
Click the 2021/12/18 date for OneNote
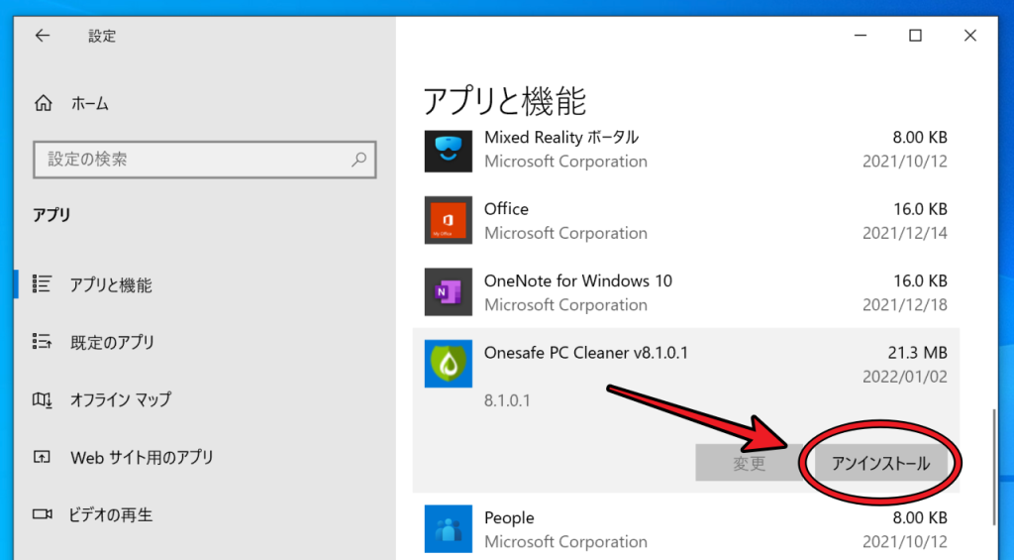(x=905, y=305)
